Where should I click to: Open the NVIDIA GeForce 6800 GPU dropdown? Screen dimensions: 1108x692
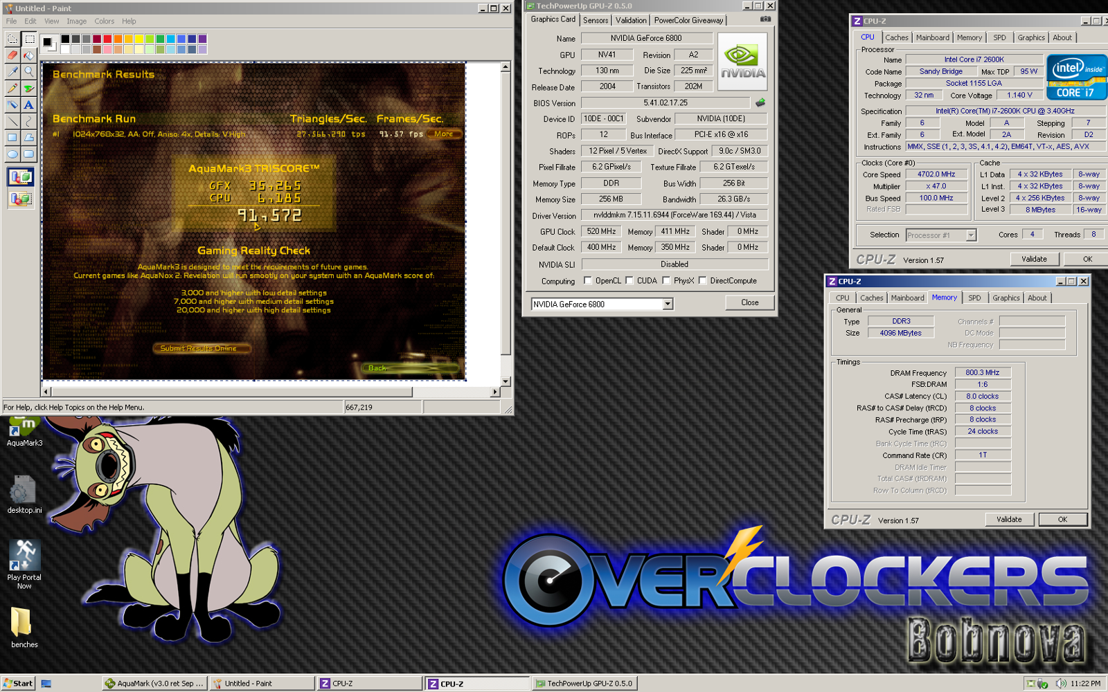[x=668, y=304]
